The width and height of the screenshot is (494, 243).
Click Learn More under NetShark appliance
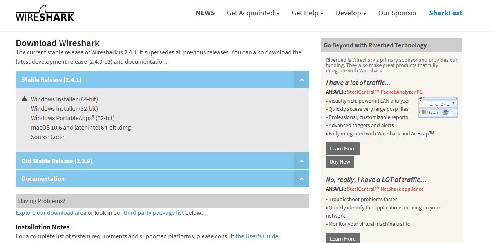coord(343,238)
